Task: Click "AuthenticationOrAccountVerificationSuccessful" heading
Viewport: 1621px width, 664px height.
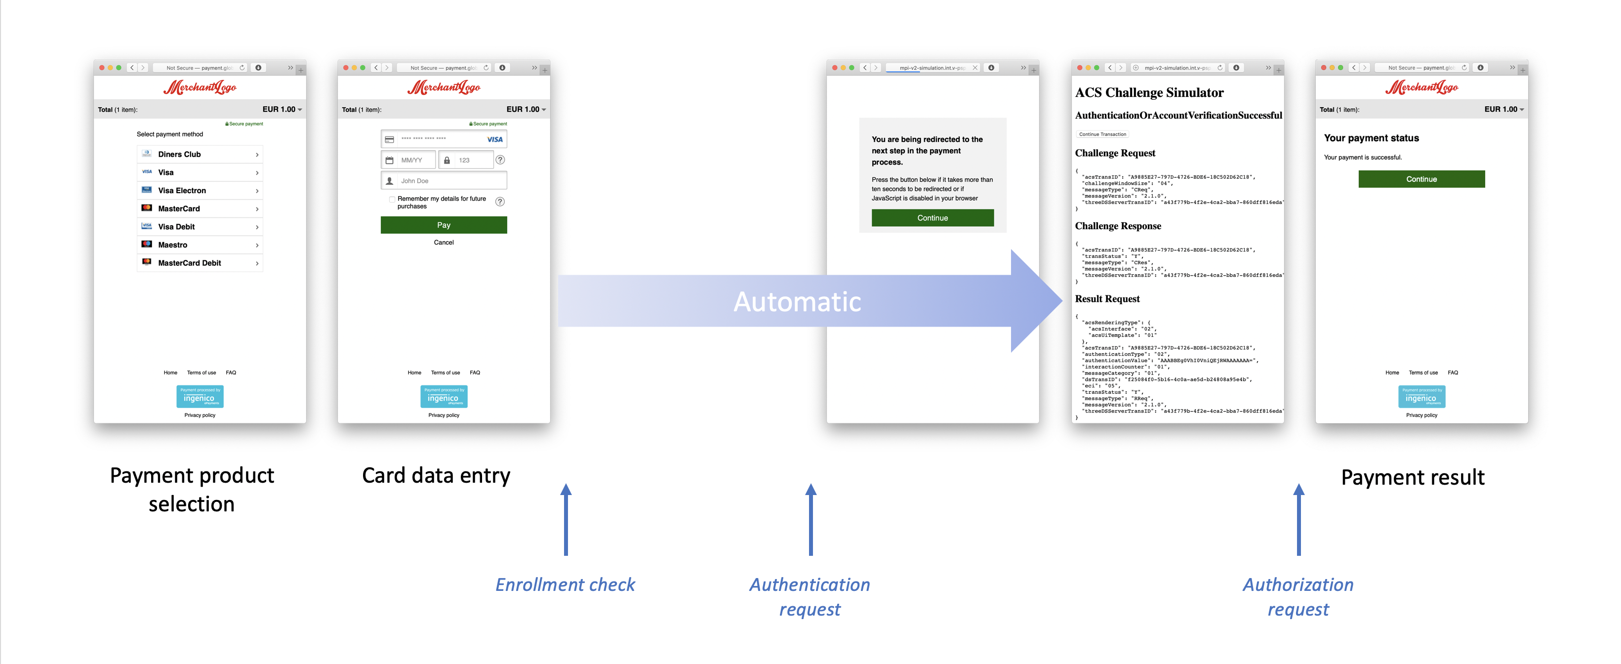Action: pos(1178,116)
